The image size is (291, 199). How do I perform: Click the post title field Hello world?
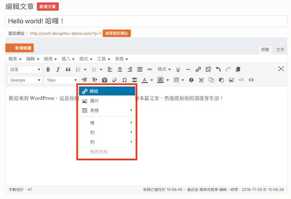[x=146, y=21]
